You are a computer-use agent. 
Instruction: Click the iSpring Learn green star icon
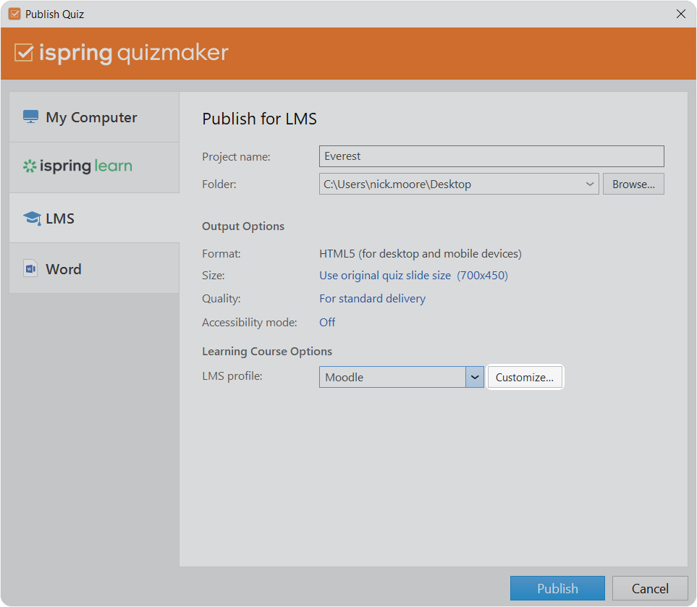pyautogui.click(x=30, y=166)
